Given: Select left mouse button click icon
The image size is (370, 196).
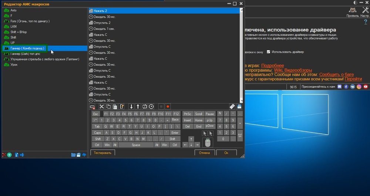Looking at the screenshot, I should [205, 134].
